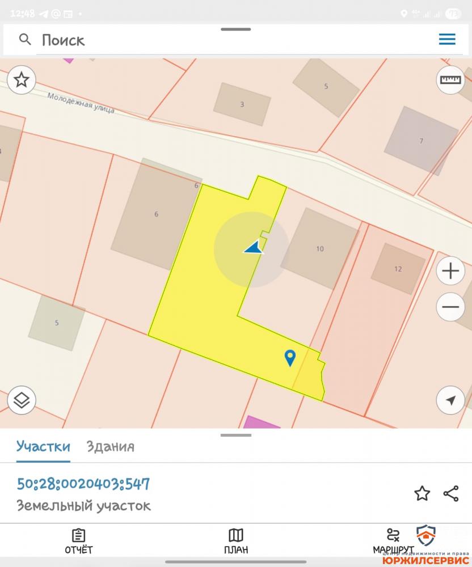
Task: Select building number 10 on map
Action: click(x=320, y=249)
